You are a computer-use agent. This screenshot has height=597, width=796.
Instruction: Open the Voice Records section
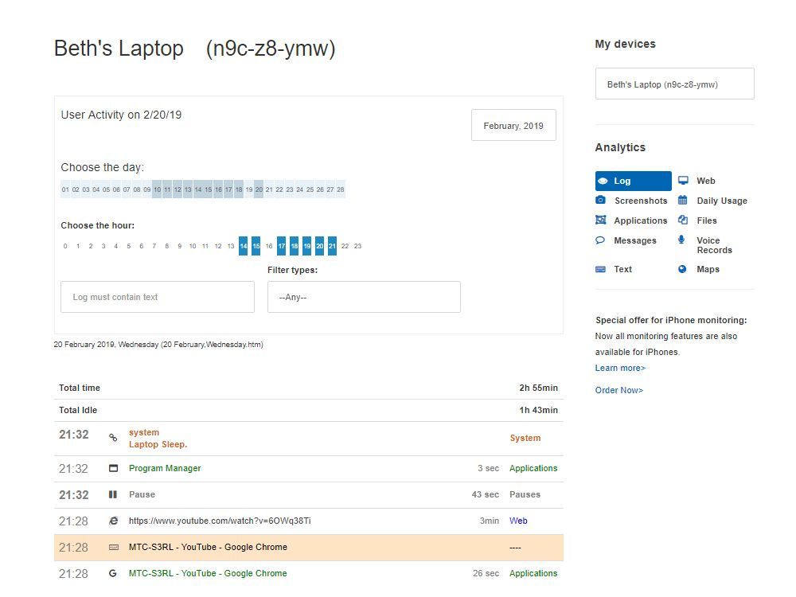tap(714, 245)
